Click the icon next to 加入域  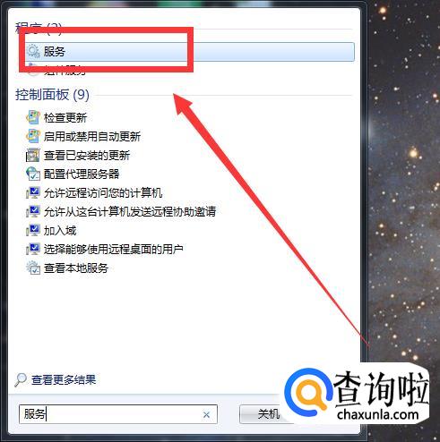coord(33,230)
